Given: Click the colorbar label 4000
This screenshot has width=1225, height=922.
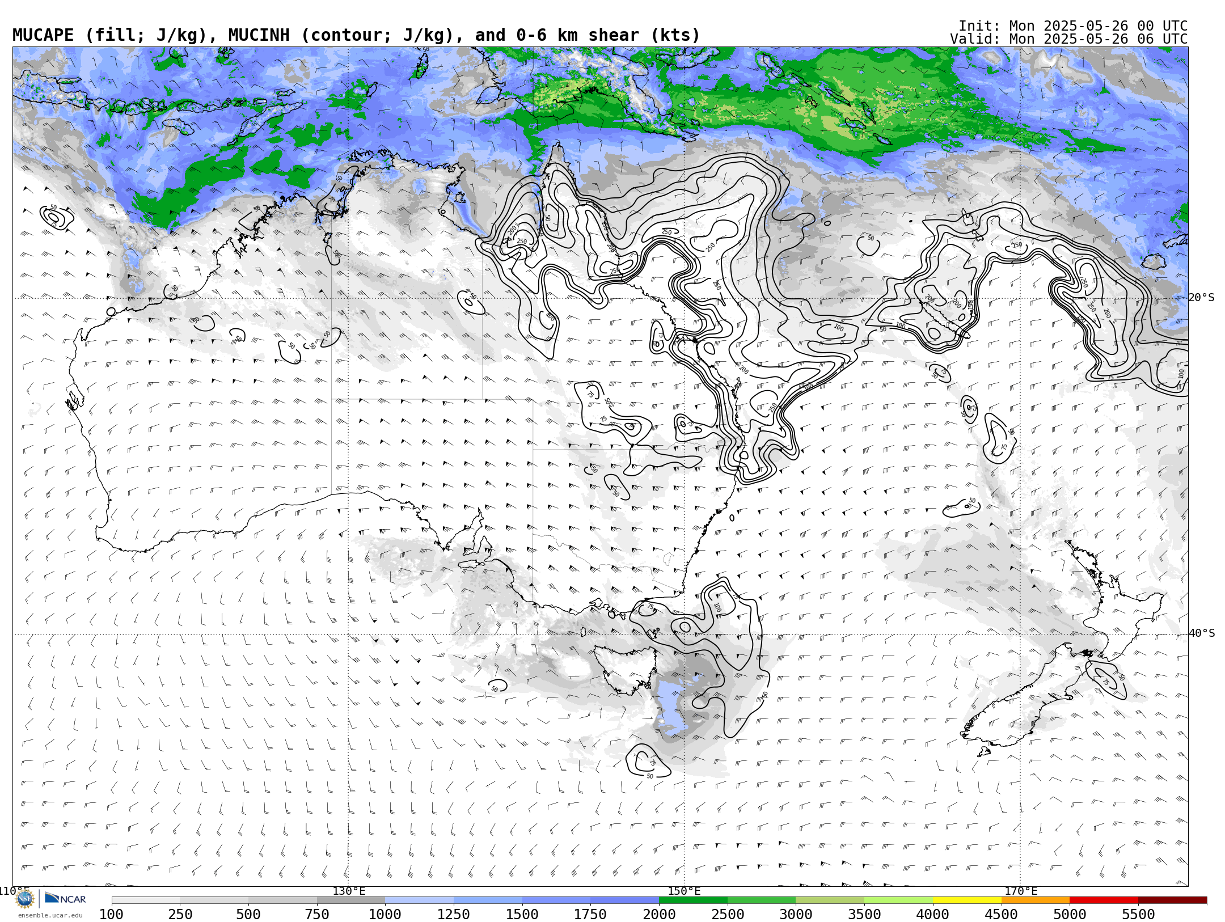Looking at the screenshot, I should (933, 914).
